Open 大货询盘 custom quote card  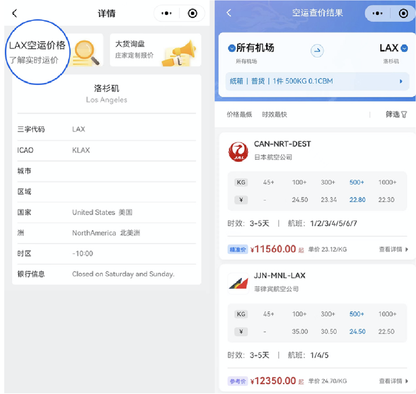(155, 50)
